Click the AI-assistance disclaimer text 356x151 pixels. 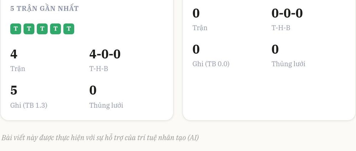click(x=100, y=137)
